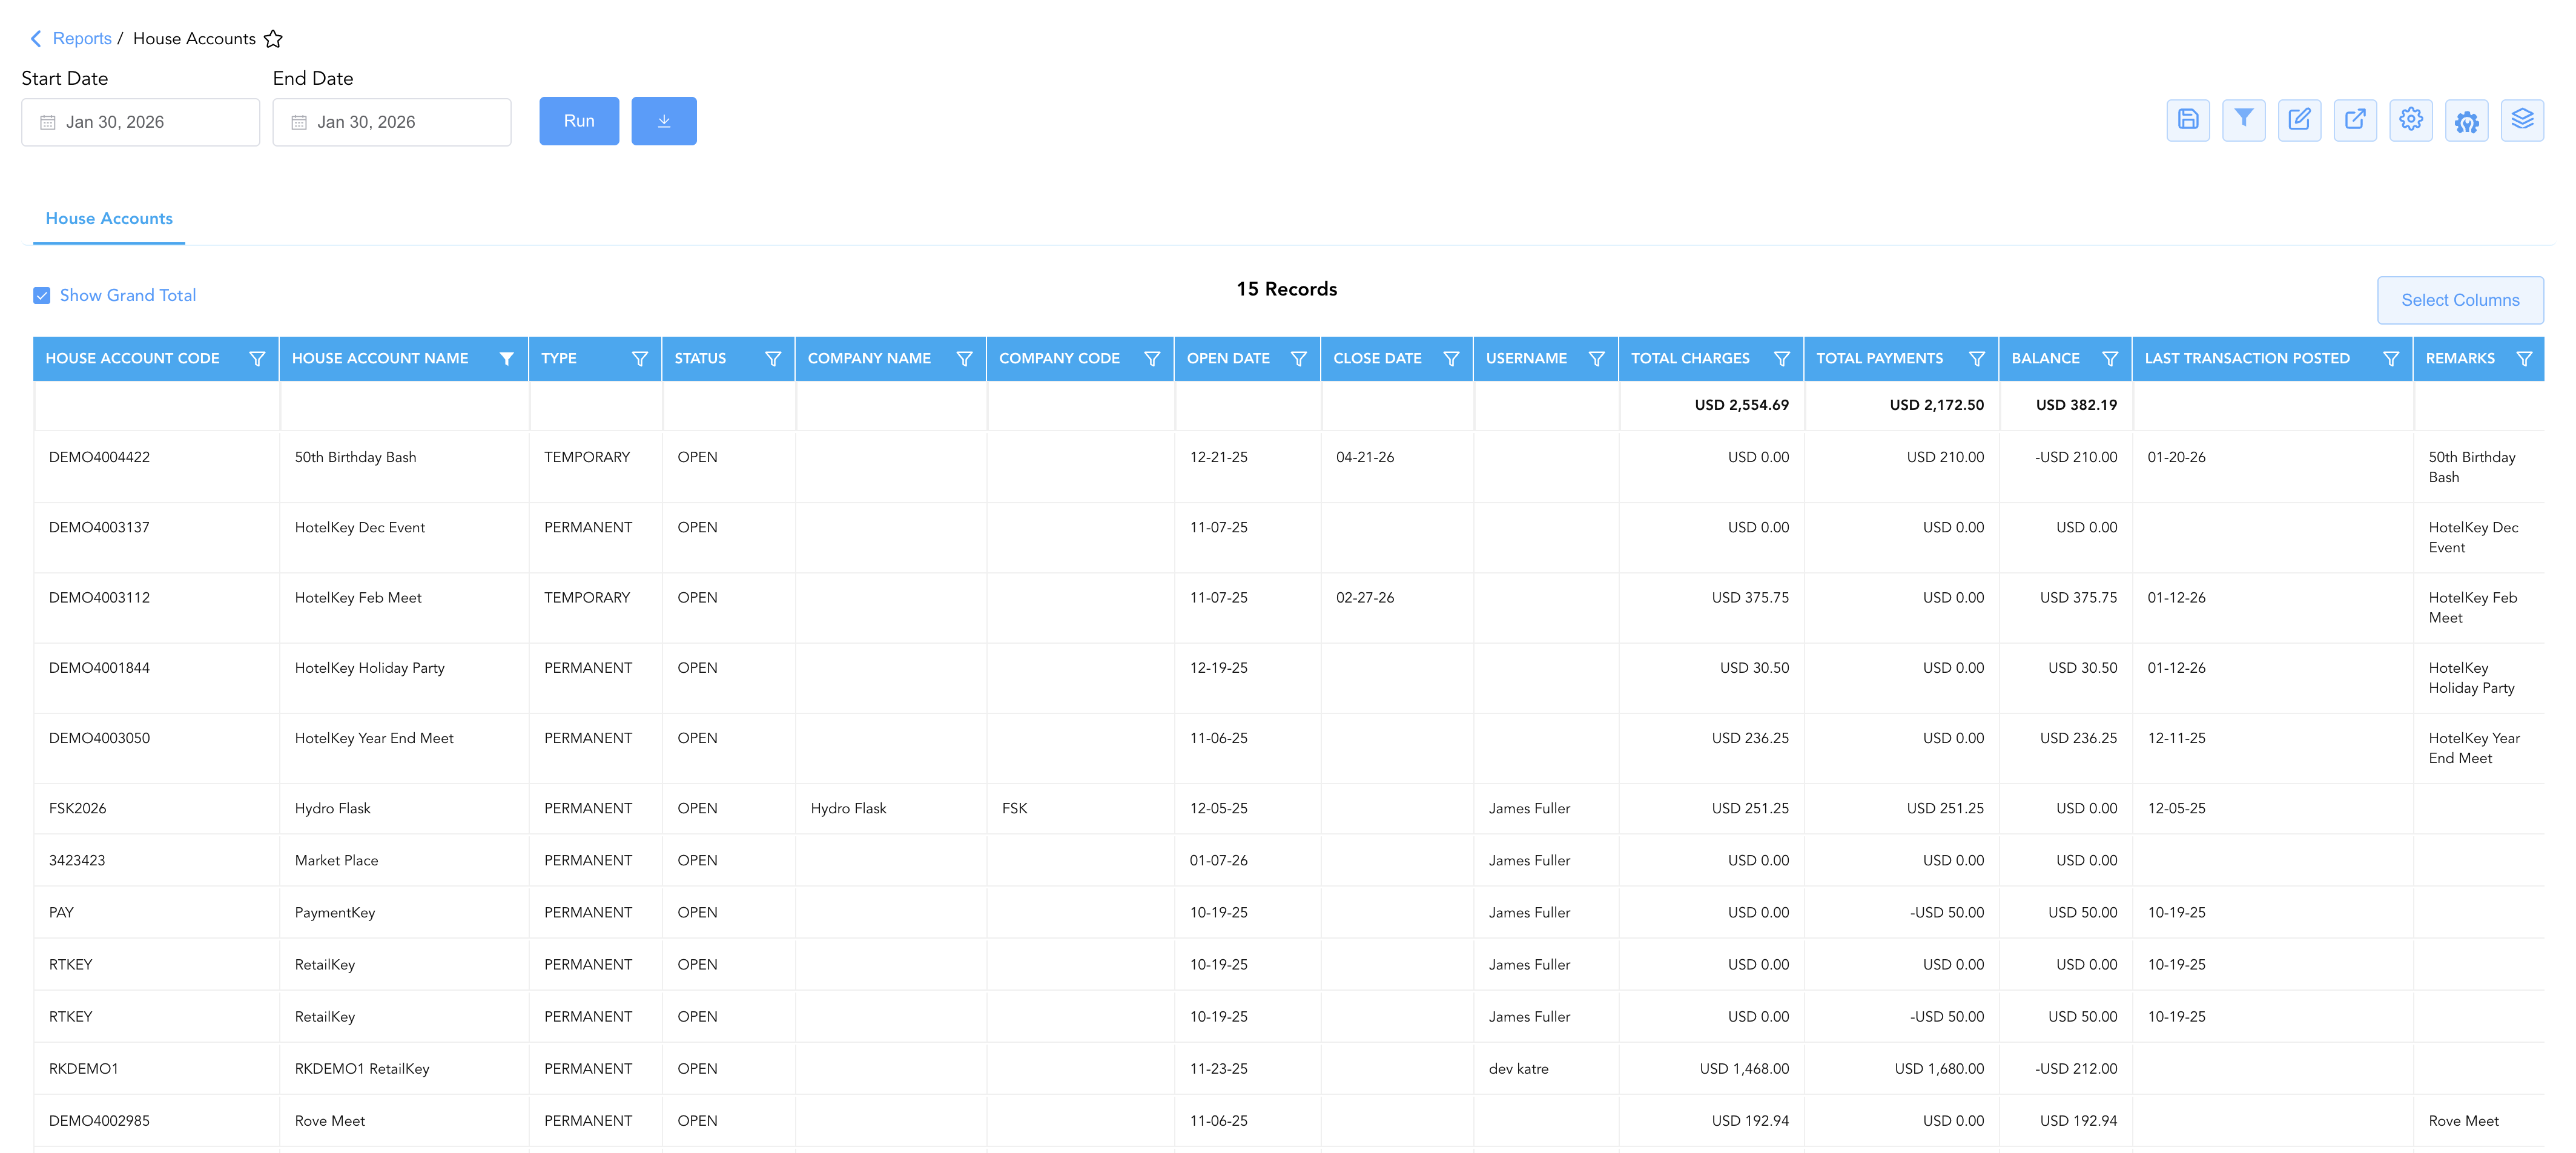Filter the Open Date column
This screenshot has width=2576, height=1153.
(1299, 359)
